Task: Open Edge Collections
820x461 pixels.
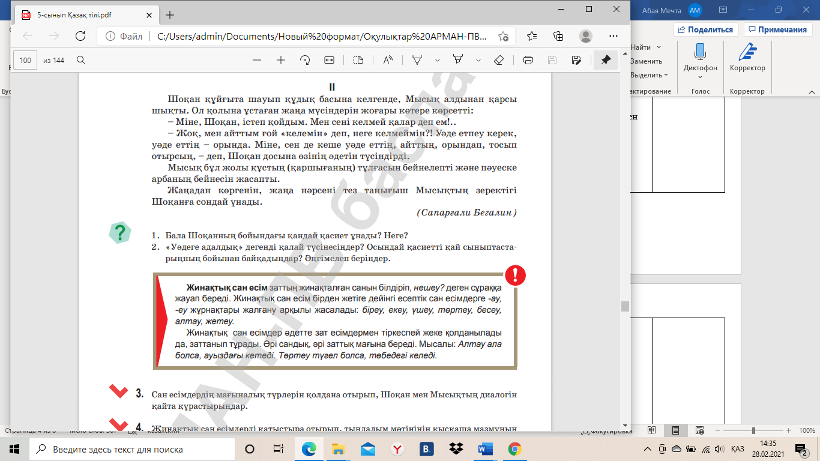Action: pyautogui.click(x=558, y=36)
